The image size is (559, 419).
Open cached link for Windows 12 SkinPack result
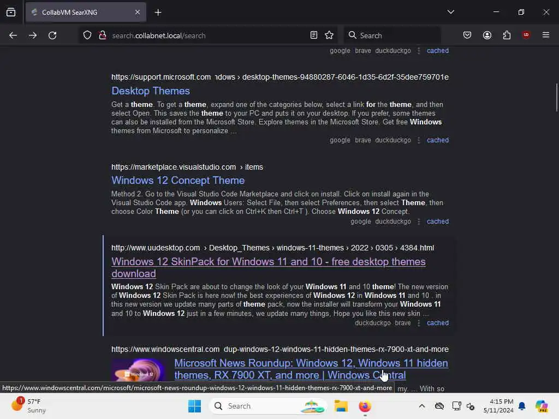[437, 323]
